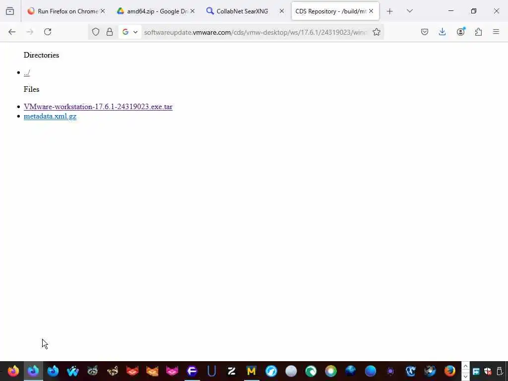Launch orange Firefox icon at taskbar end
The height and width of the screenshot is (381, 508).
click(449, 371)
